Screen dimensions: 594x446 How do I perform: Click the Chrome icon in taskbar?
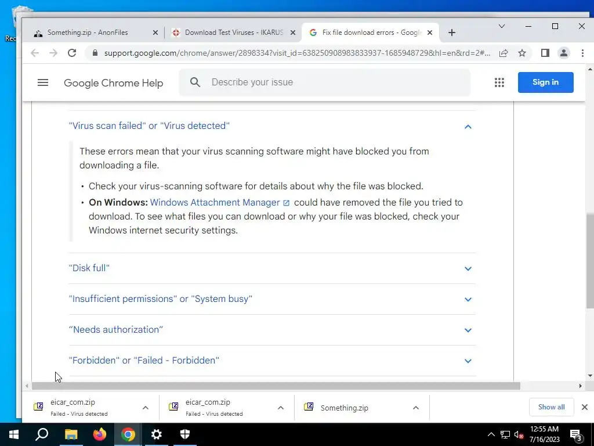[128, 434]
